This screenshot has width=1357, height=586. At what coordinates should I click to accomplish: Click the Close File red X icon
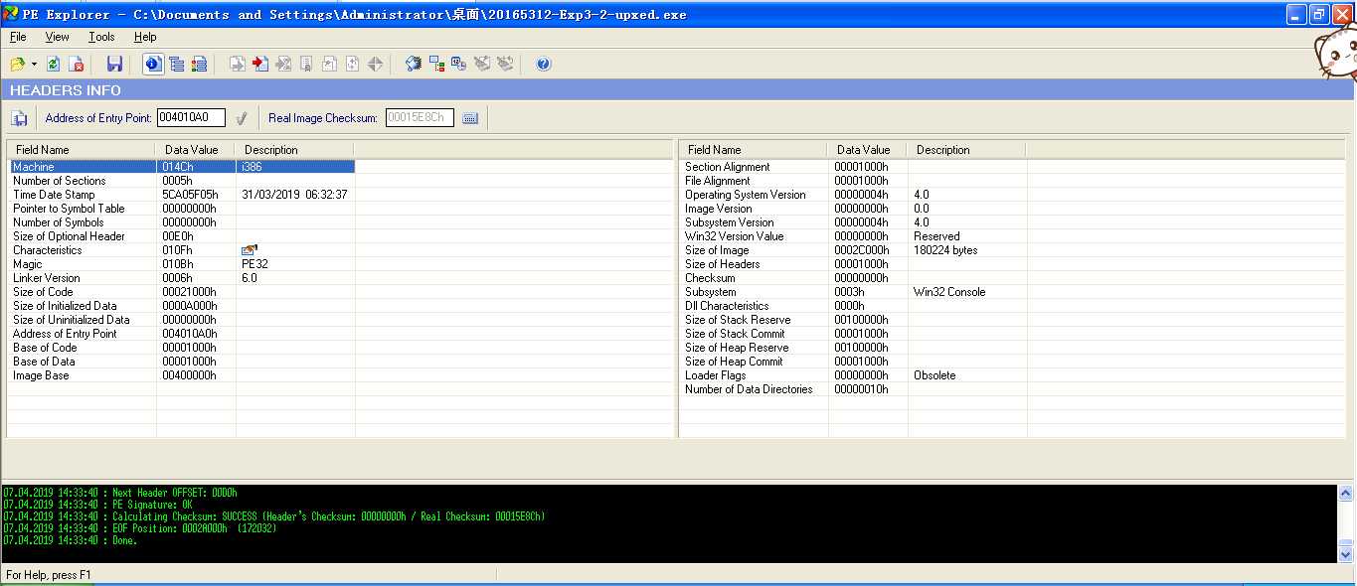point(76,65)
